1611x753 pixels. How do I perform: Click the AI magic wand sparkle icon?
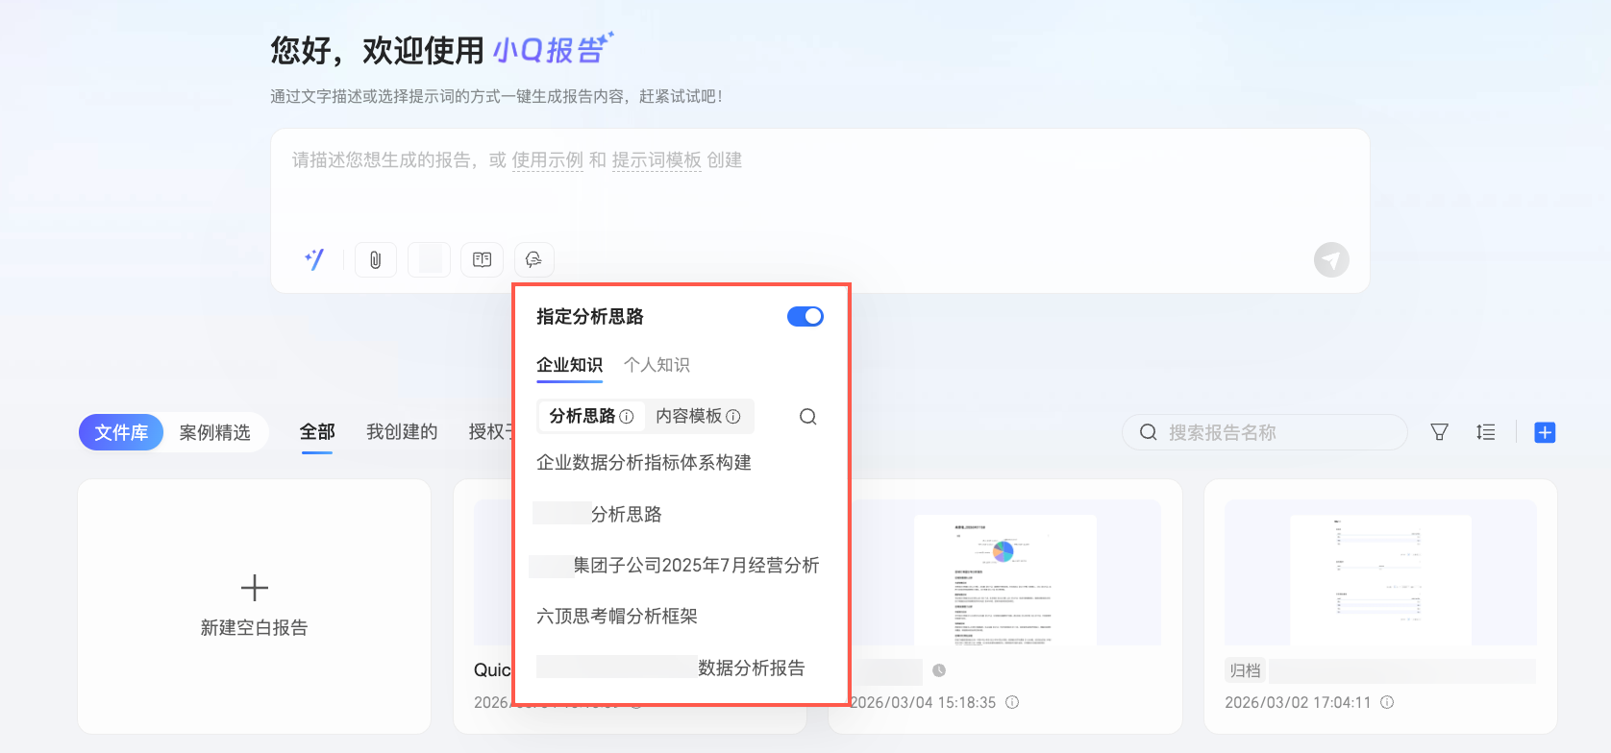(314, 259)
